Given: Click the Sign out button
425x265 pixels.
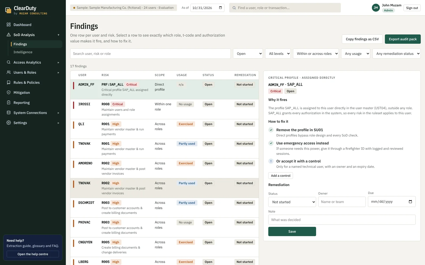Looking at the screenshot, I should pos(412,8).
